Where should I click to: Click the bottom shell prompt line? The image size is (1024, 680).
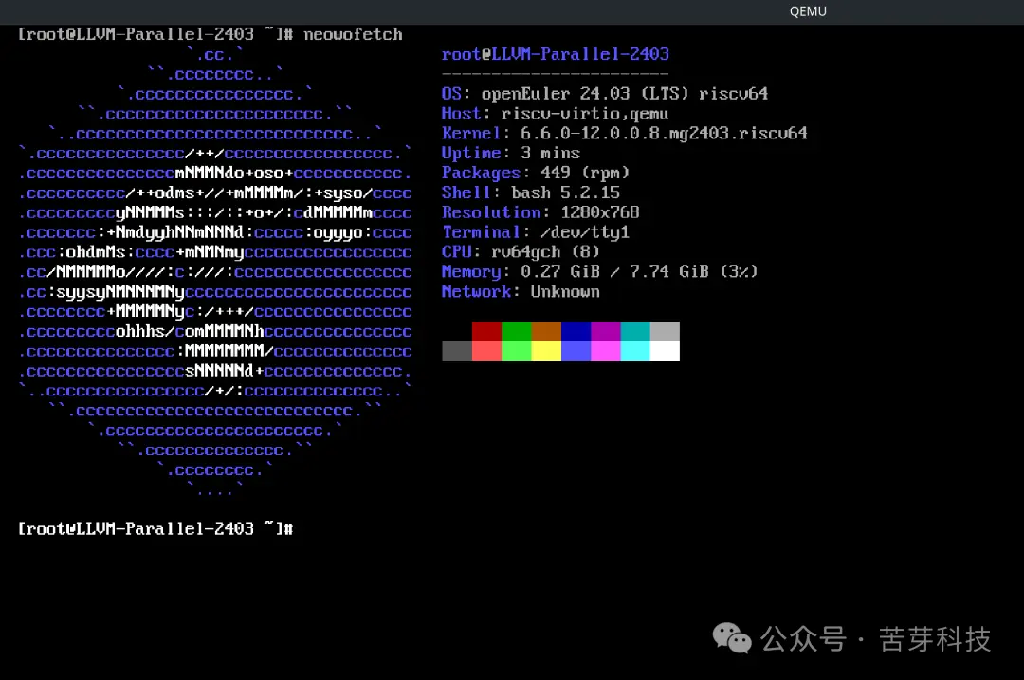155,528
